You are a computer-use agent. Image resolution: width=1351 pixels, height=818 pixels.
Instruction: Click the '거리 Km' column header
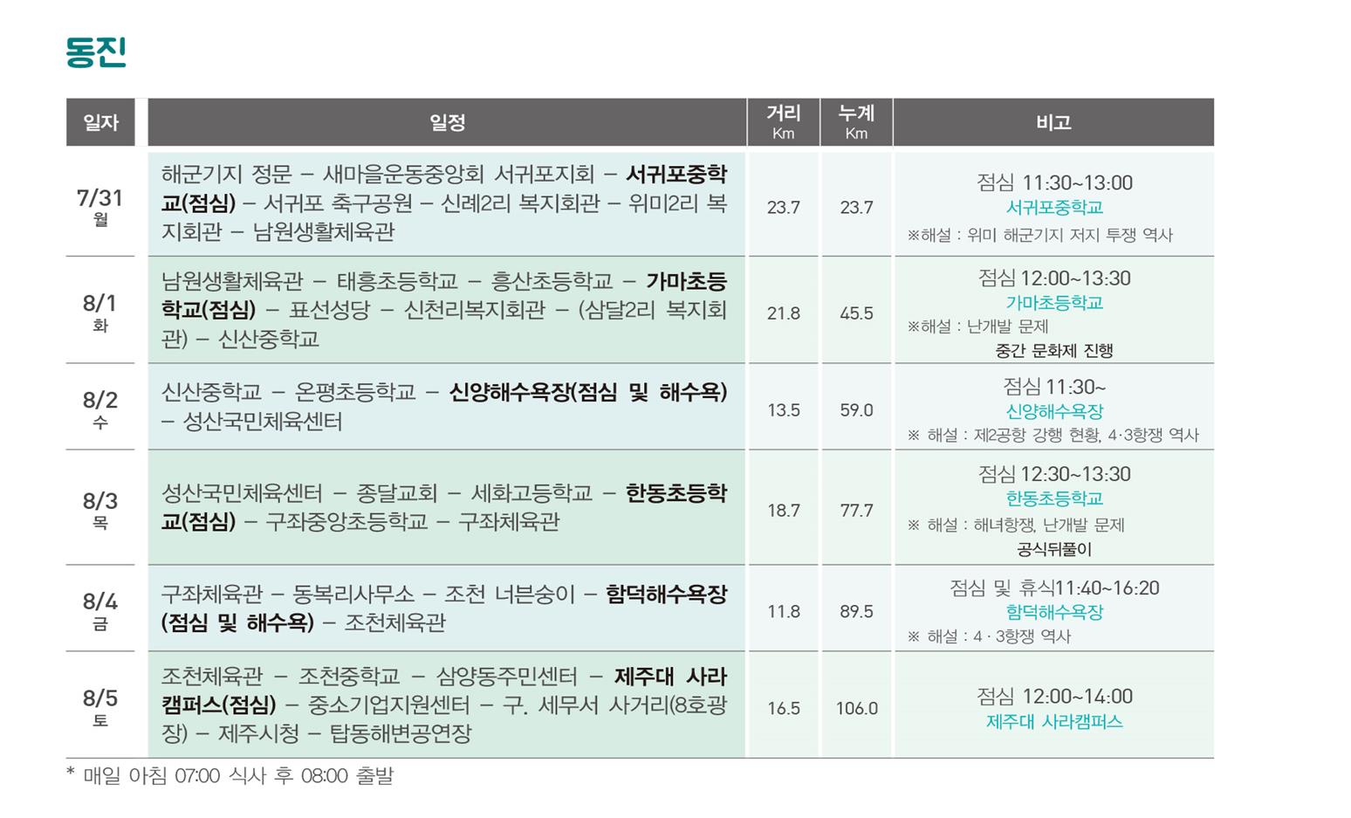point(784,122)
